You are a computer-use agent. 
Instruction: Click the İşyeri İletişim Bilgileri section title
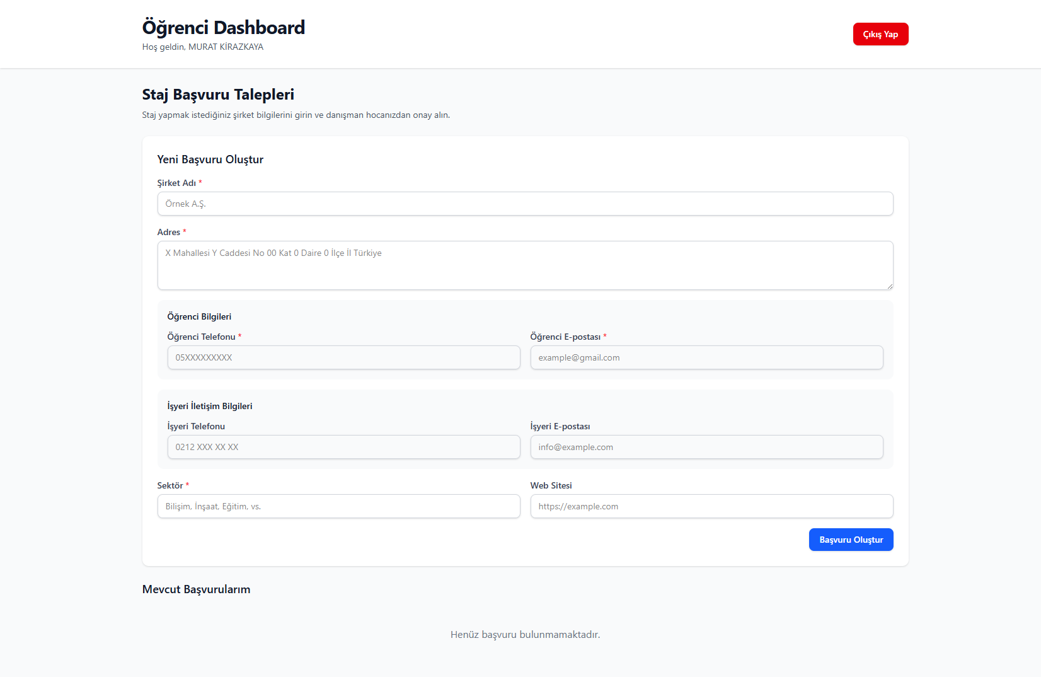point(209,406)
